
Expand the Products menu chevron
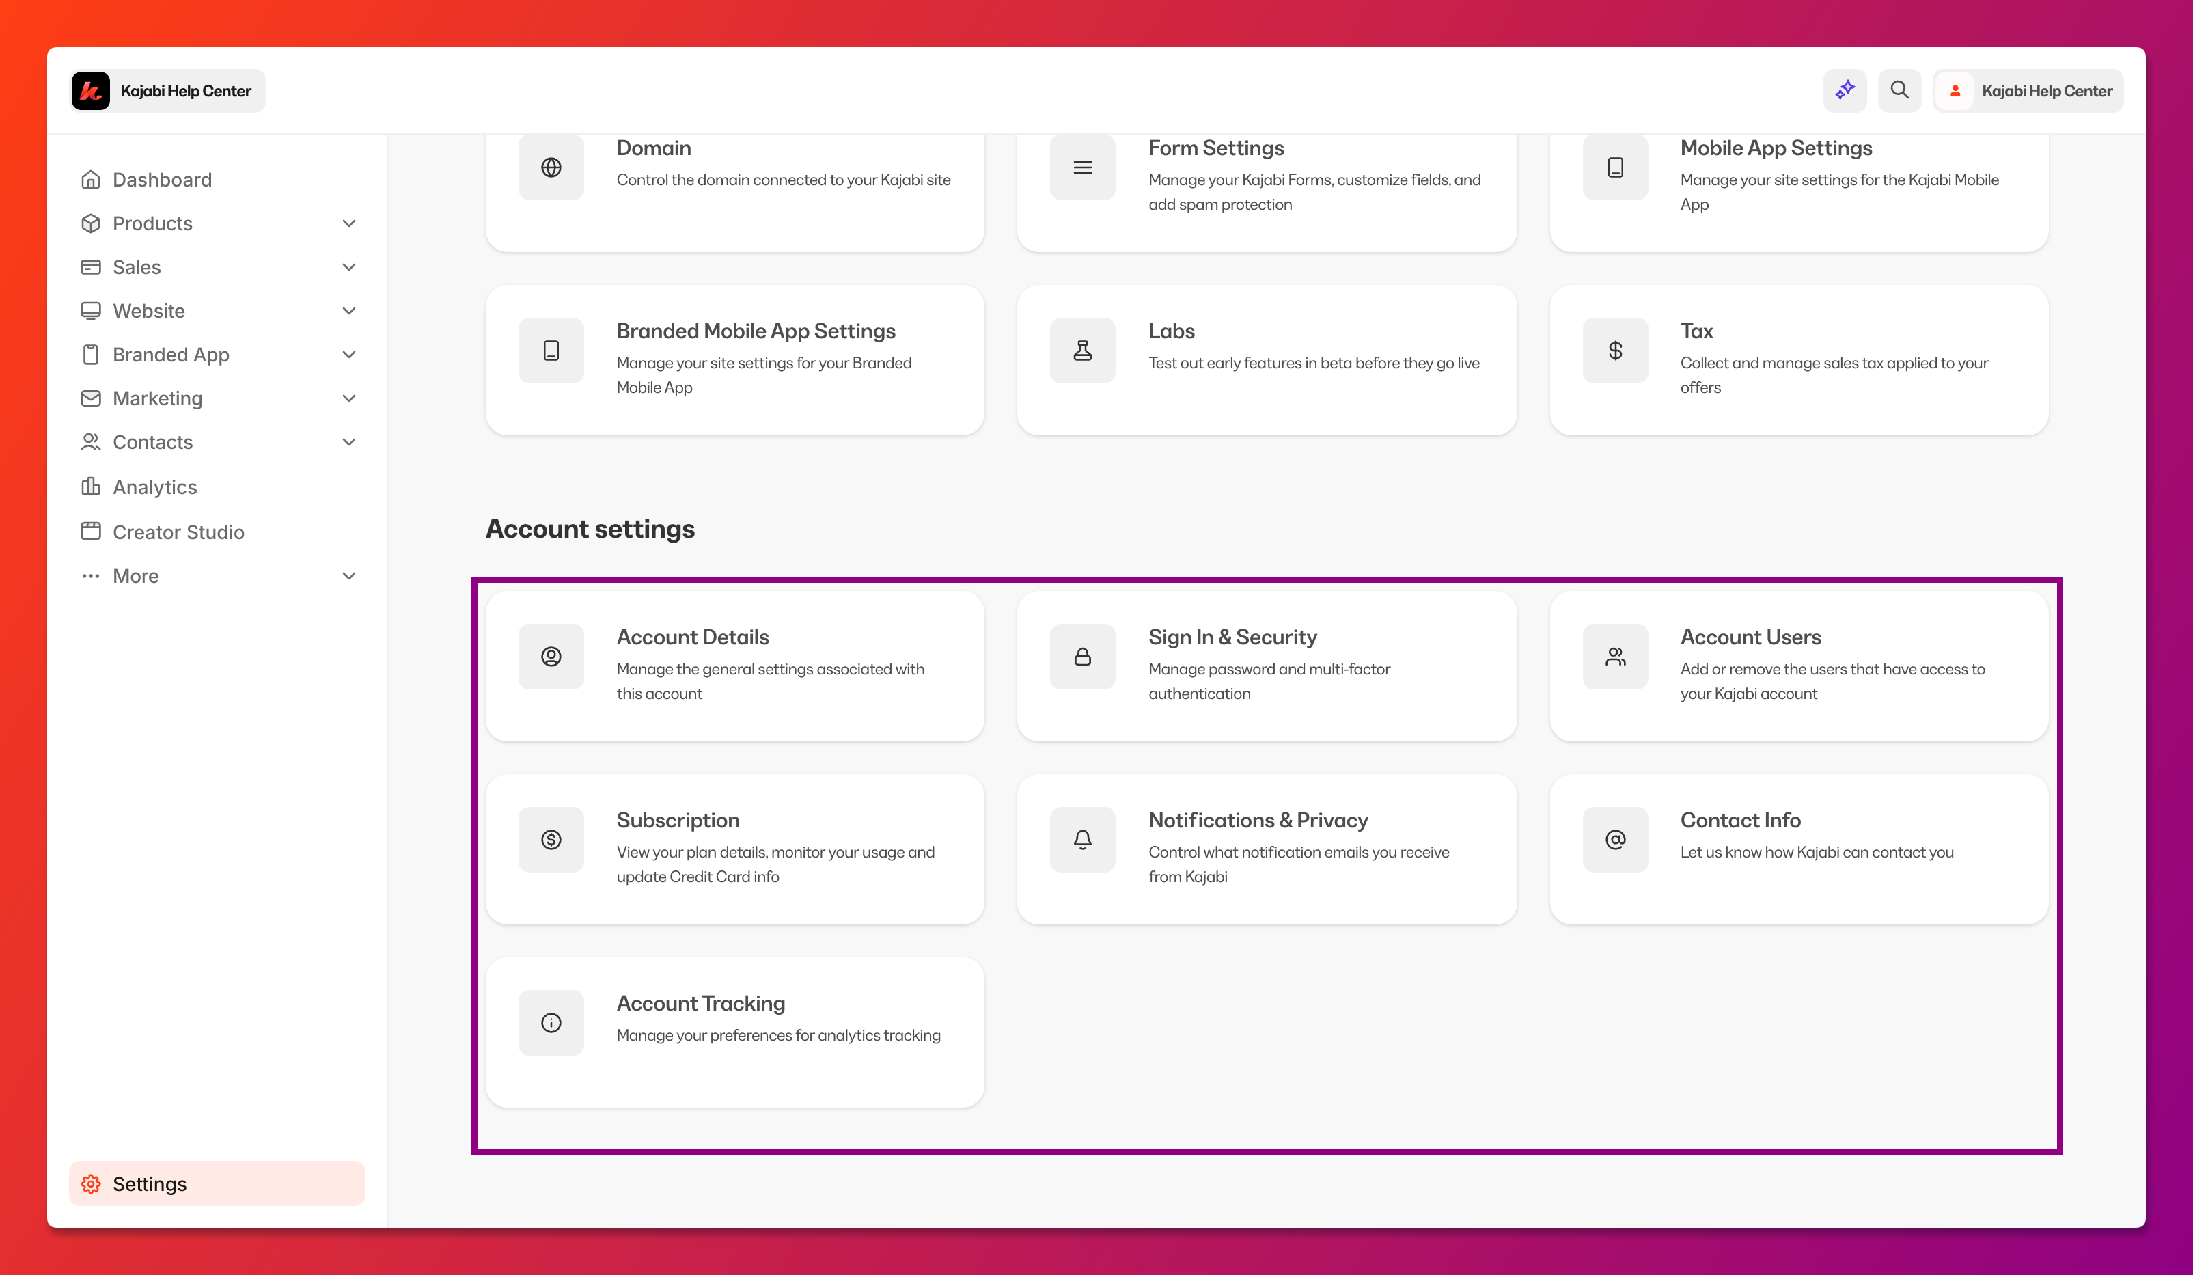(x=349, y=223)
